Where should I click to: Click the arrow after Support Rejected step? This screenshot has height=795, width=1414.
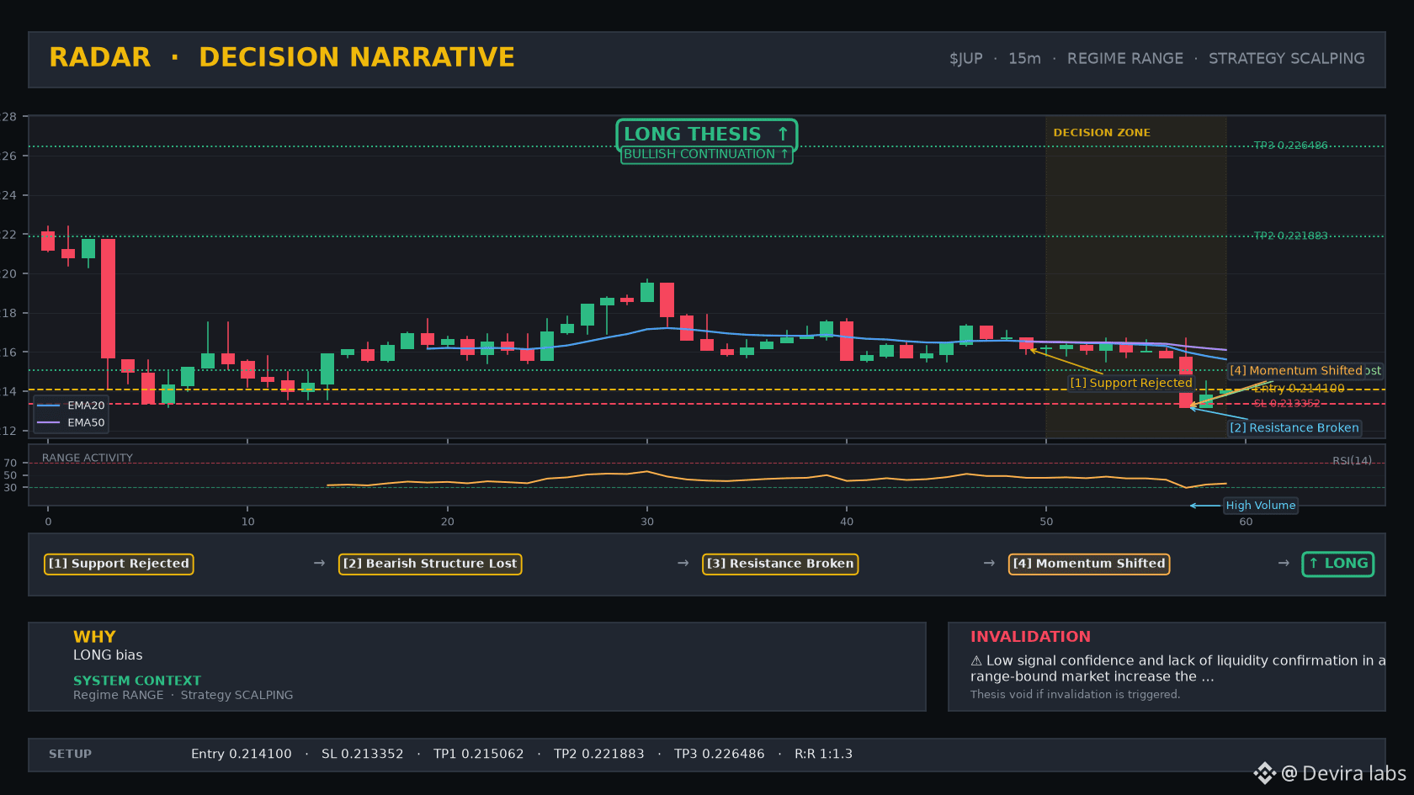pyautogui.click(x=319, y=563)
